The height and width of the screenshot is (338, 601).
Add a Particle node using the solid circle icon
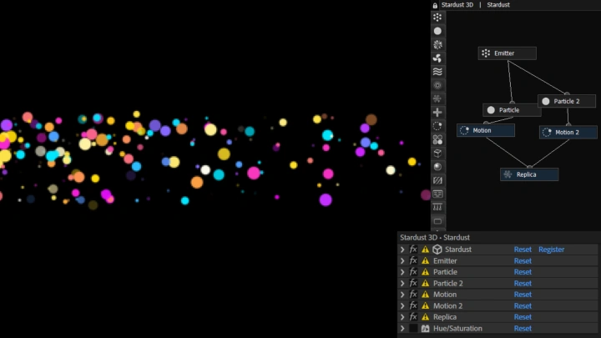437,31
